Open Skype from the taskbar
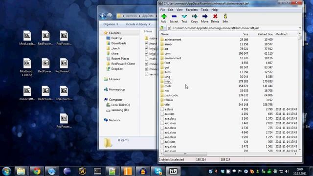Image resolution: width=313 pixels, height=176 pixels. tap(158, 171)
